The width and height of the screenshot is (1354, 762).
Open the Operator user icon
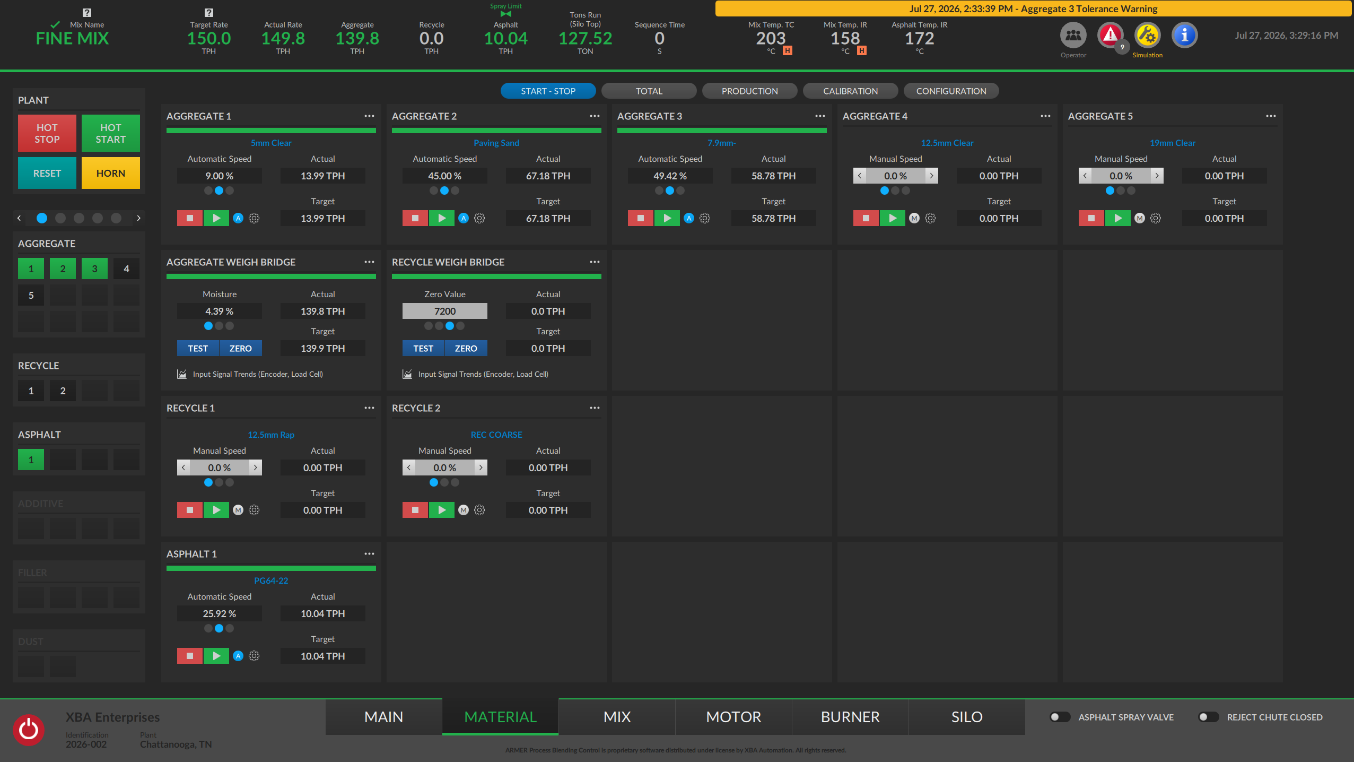click(1073, 35)
